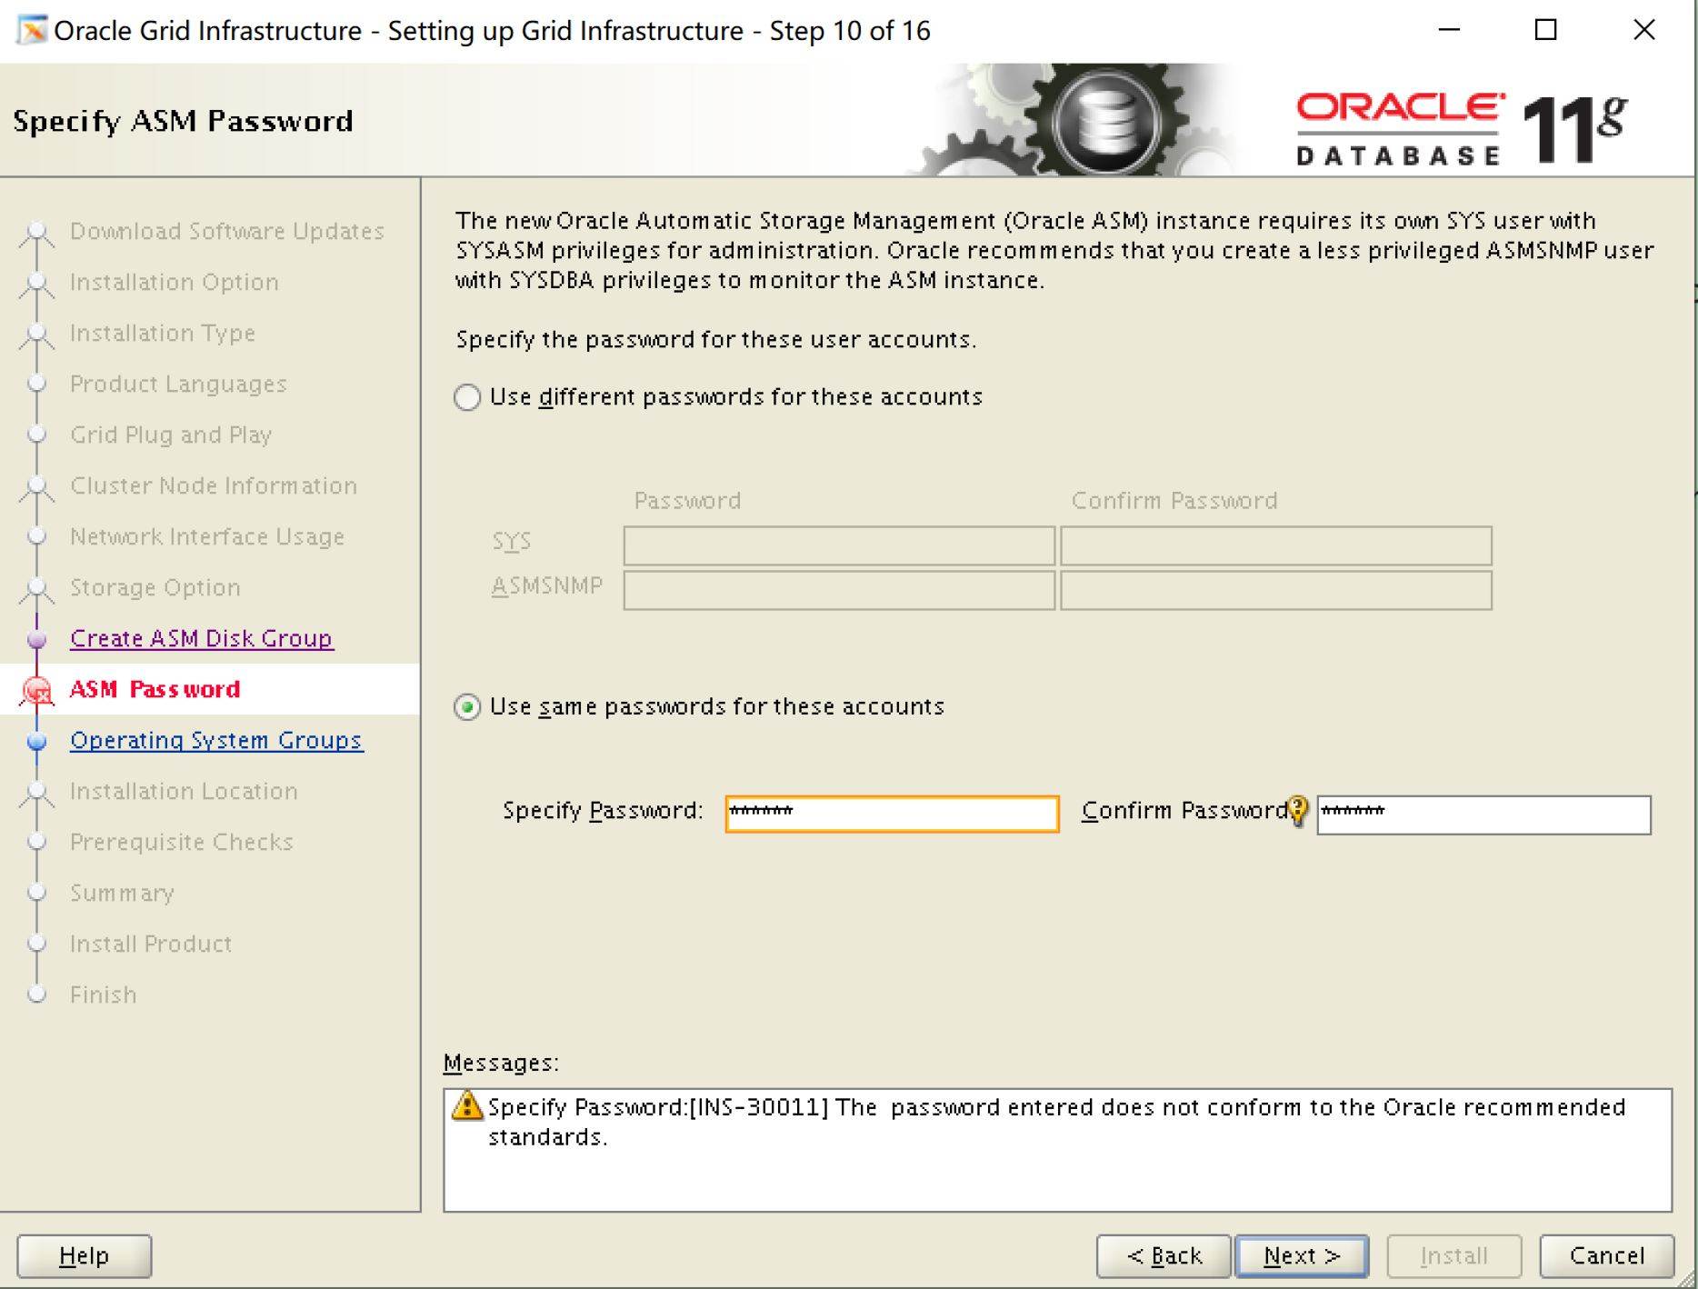Open Create ASM Disk Group step link
The width and height of the screenshot is (1698, 1289).
tap(202, 638)
